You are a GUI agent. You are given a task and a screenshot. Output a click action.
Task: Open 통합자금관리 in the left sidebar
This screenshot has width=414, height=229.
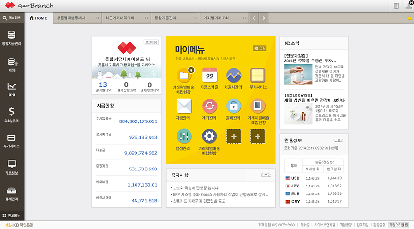(12, 38)
